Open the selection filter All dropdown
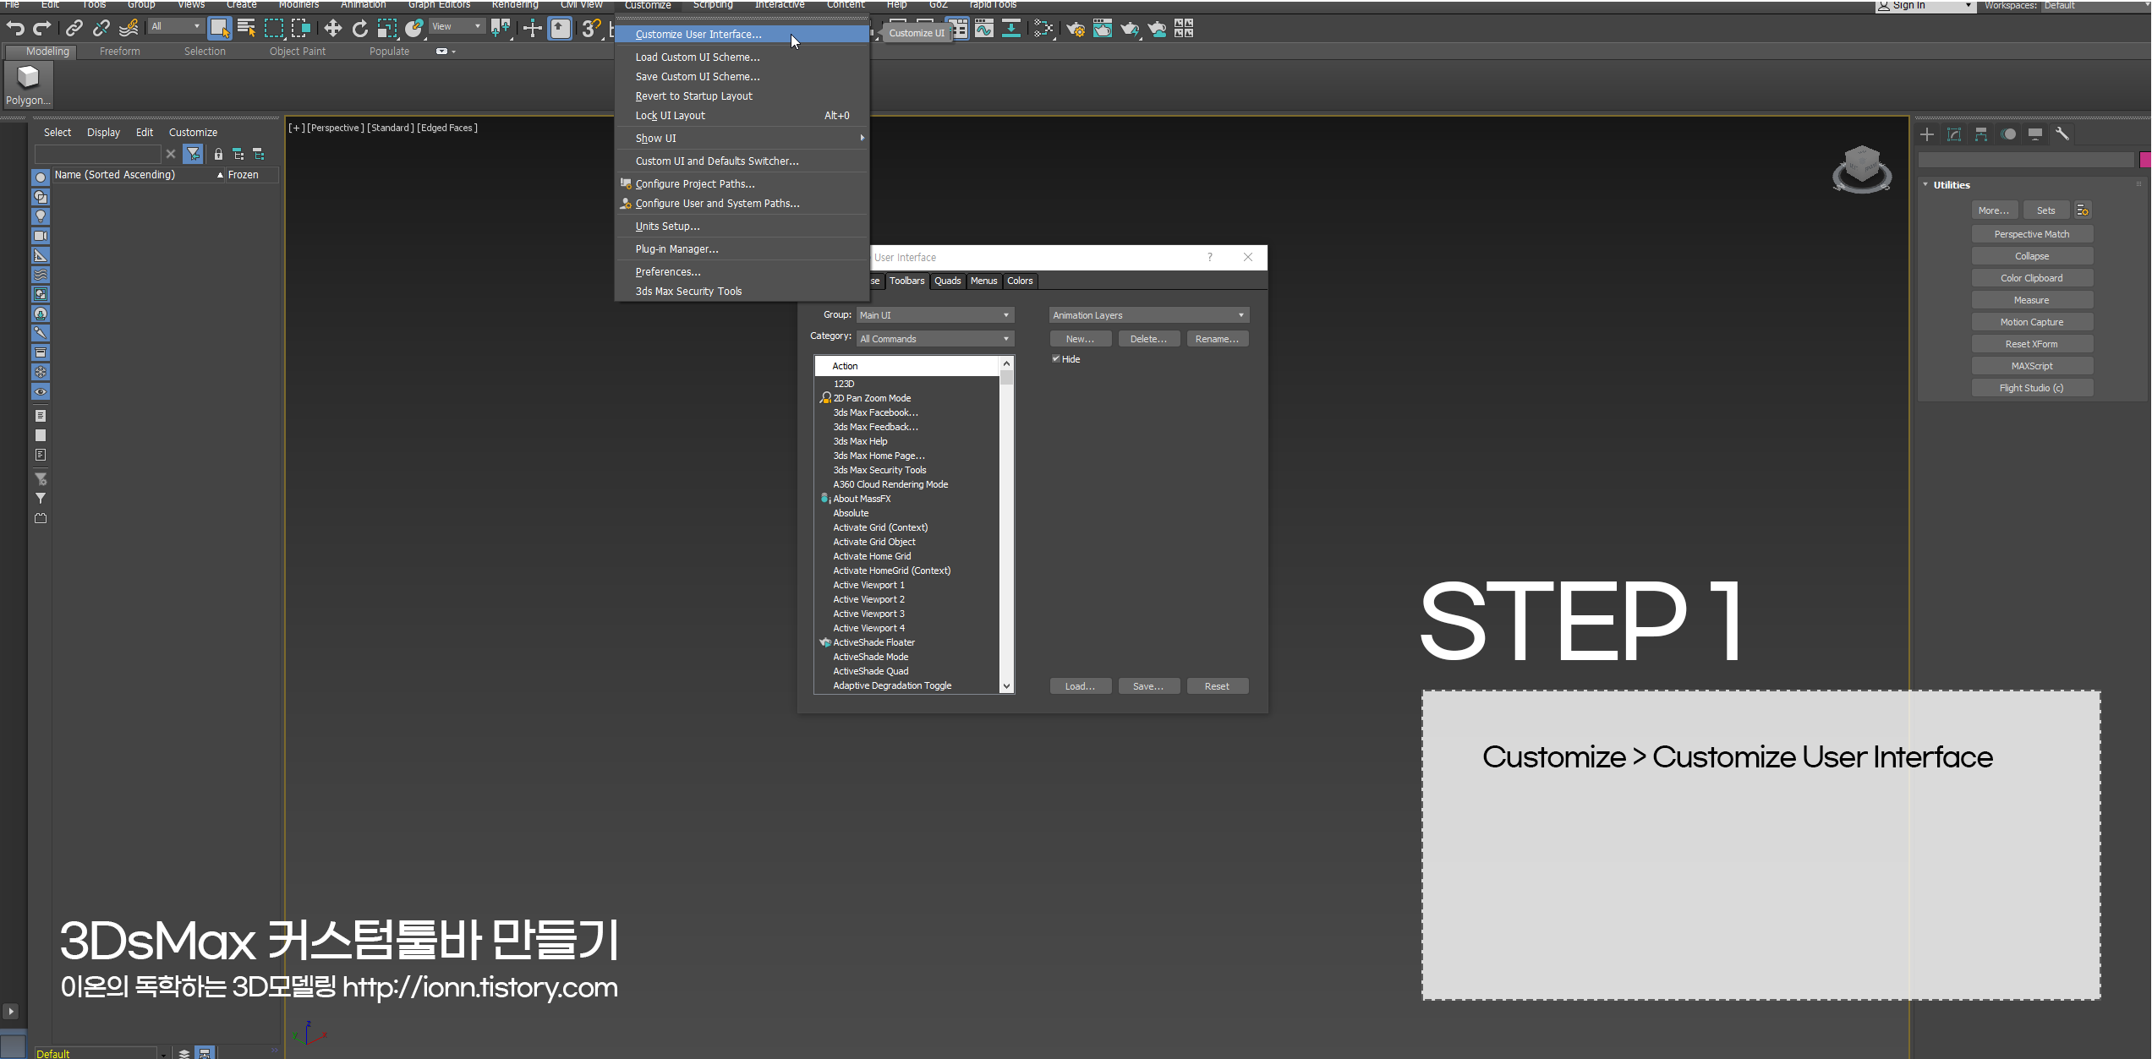 (x=176, y=27)
